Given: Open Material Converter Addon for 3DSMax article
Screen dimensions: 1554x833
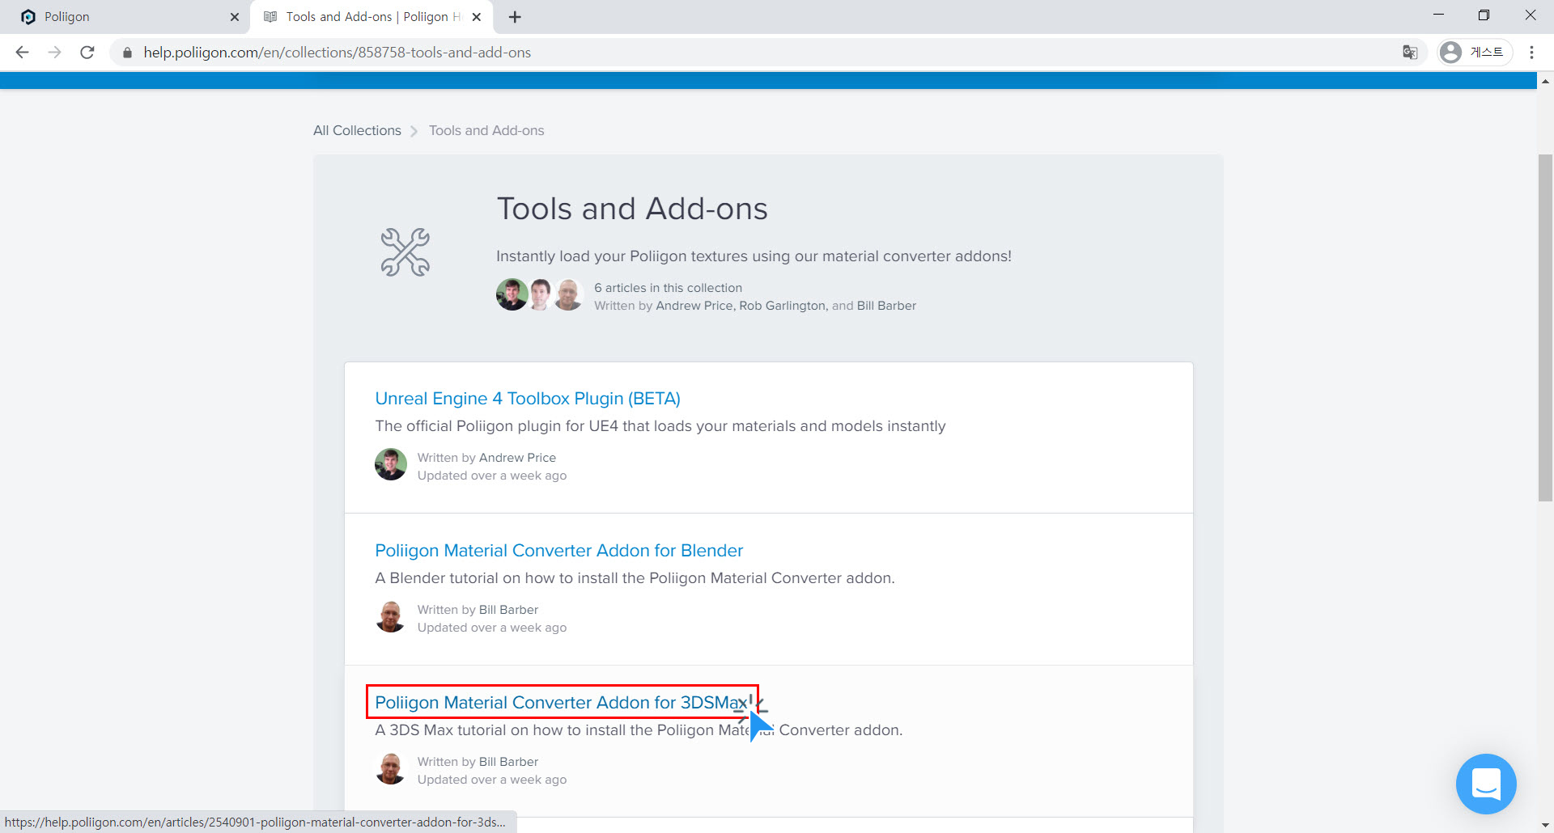Looking at the screenshot, I should point(562,703).
